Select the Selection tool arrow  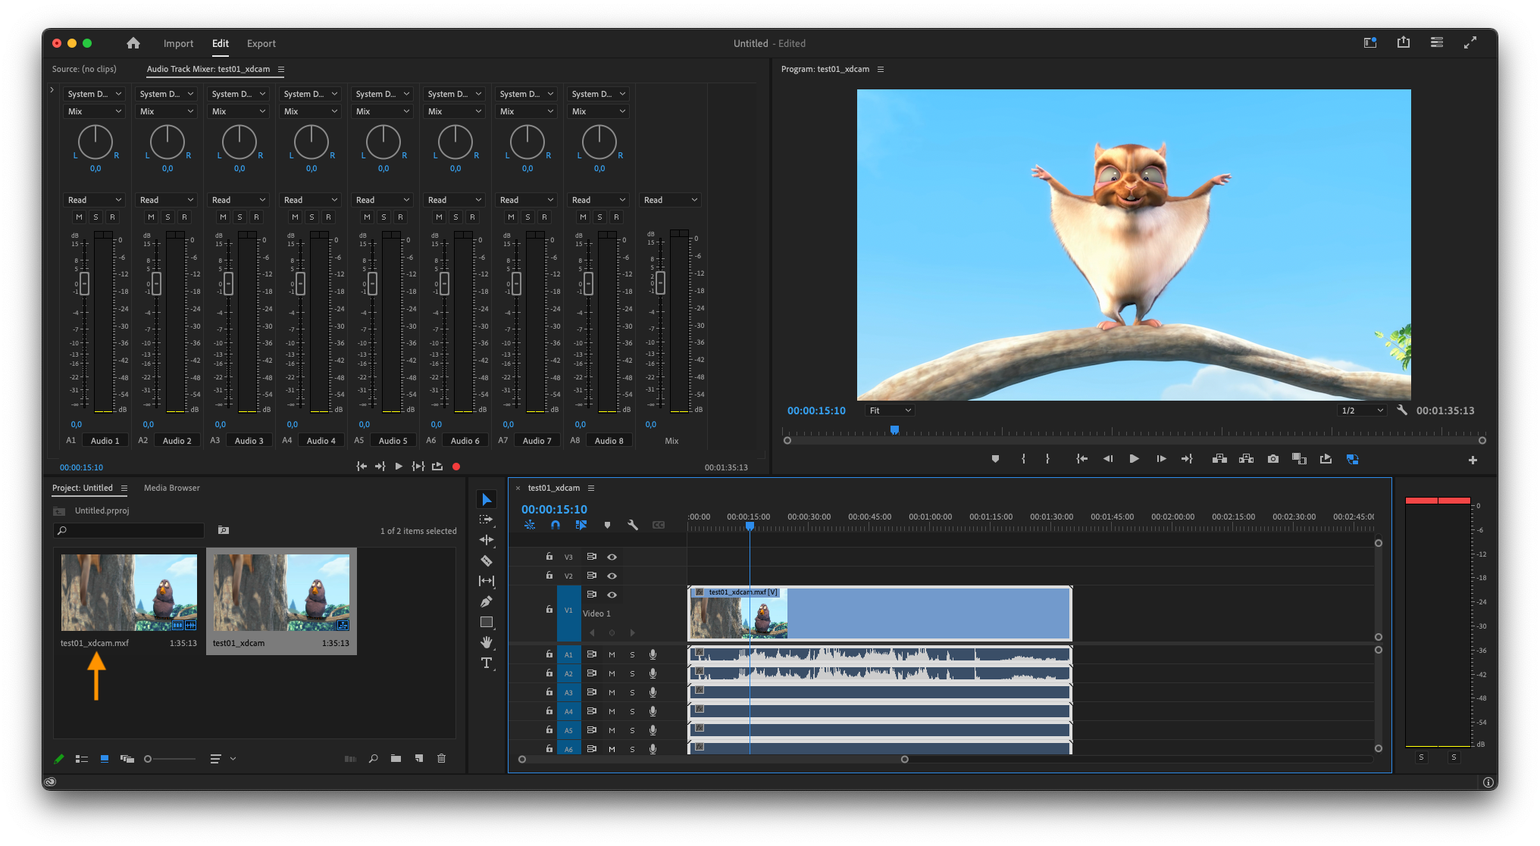click(487, 500)
